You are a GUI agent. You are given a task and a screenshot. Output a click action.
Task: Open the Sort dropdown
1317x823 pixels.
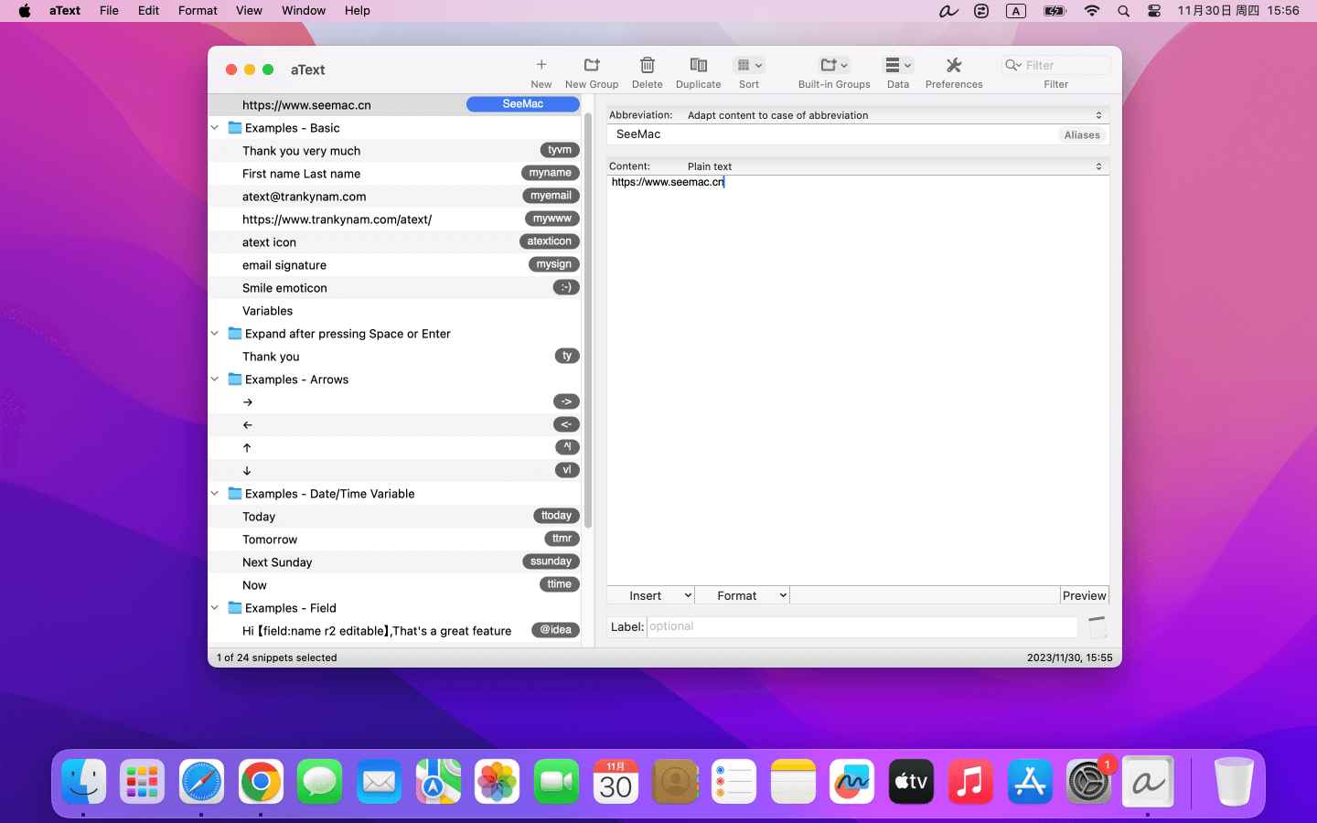[749, 65]
